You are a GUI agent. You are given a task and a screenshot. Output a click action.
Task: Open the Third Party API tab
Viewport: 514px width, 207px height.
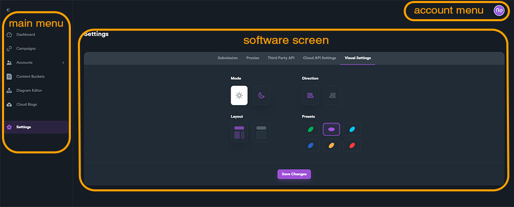(x=281, y=58)
